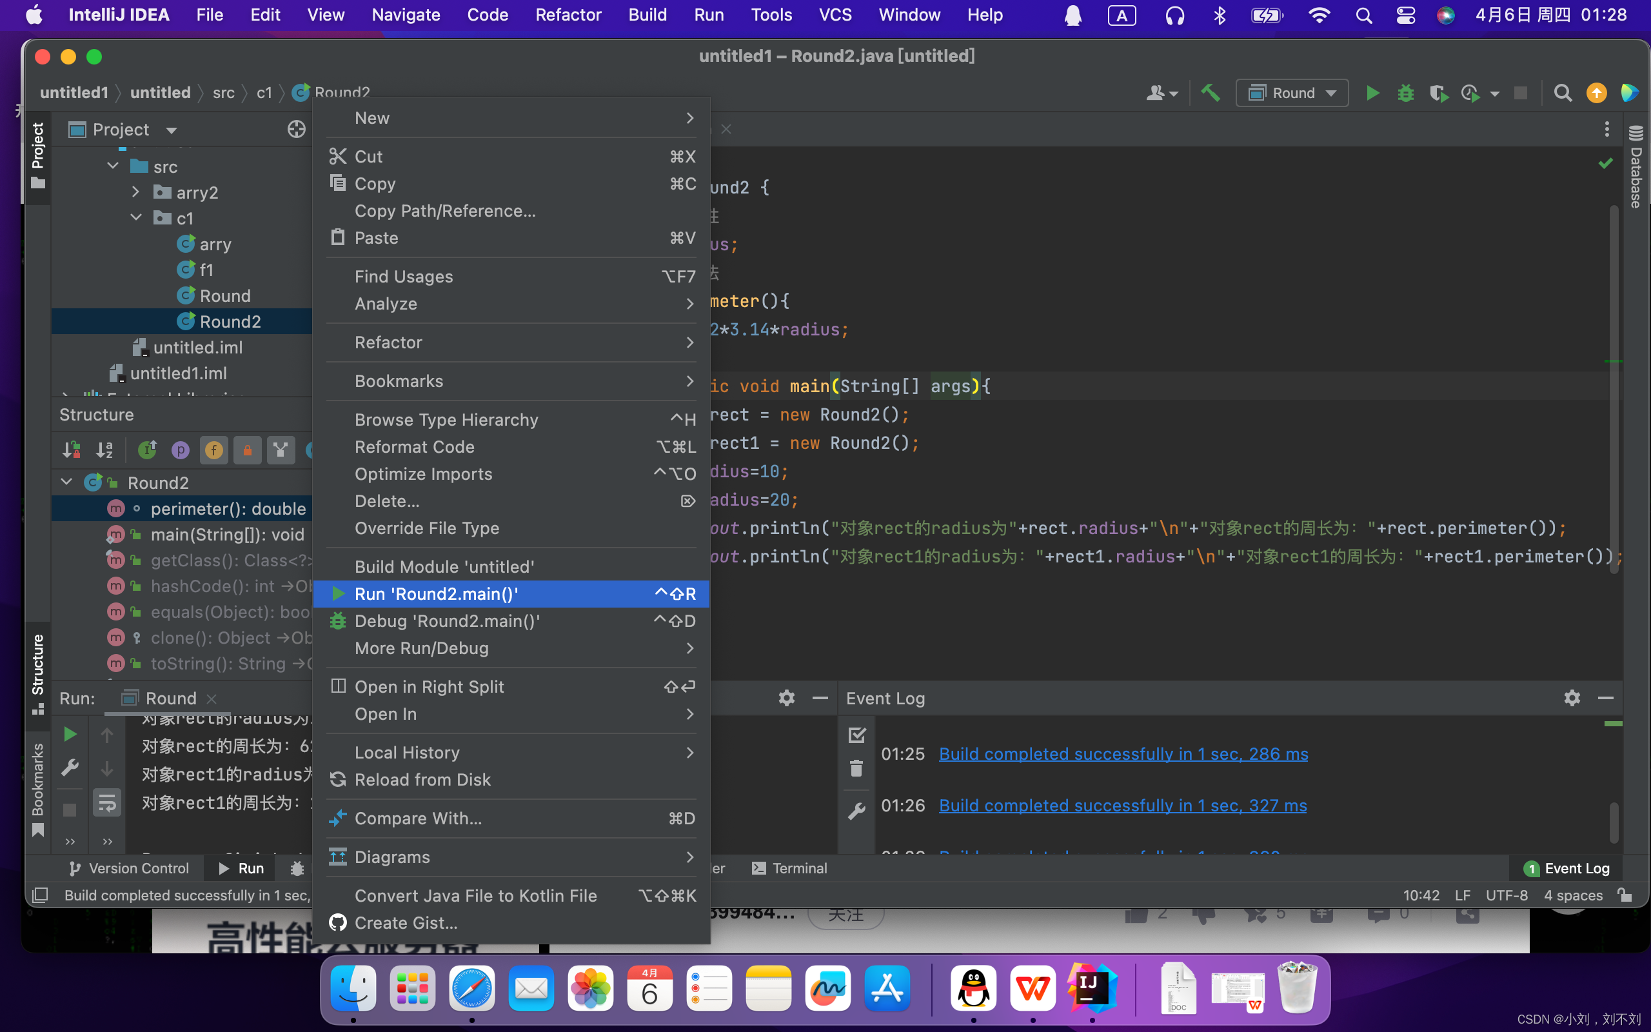Click Run with Coverage shield icon
Screen dimensions: 1651x1032
coord(1438,93)
